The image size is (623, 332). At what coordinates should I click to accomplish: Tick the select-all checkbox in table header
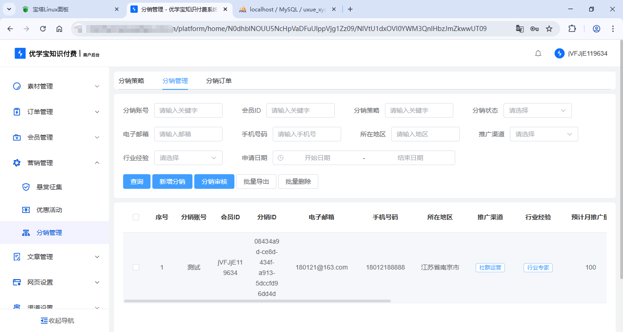pos(136,217)
